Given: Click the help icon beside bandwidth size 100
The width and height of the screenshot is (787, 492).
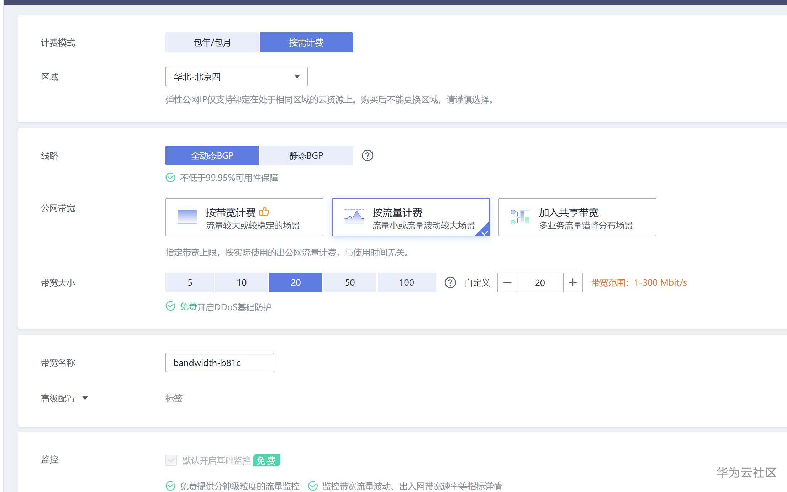Looking at the screenshot, I should [x=450, y=282].
